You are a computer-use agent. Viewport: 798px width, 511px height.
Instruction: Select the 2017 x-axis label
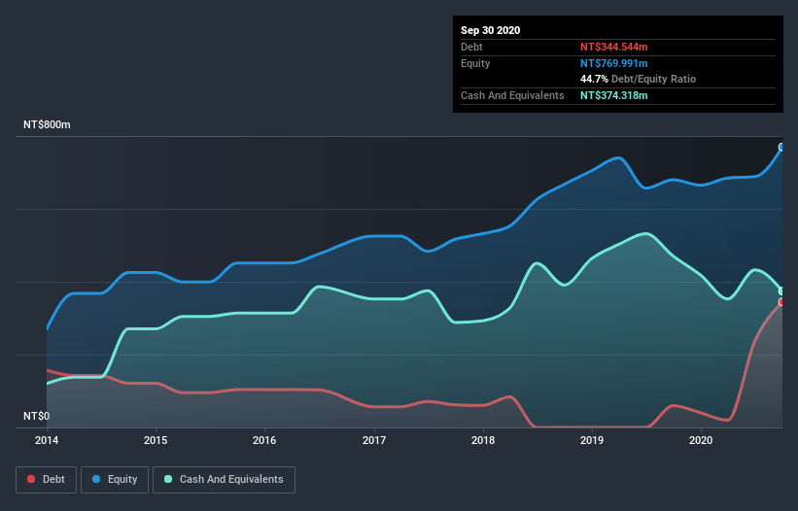click(x=374, y=440)
